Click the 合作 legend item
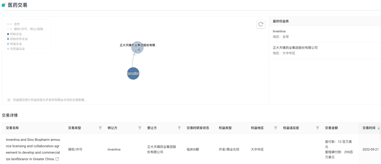This screenshot has height=164, width=381. coord(14,24)
